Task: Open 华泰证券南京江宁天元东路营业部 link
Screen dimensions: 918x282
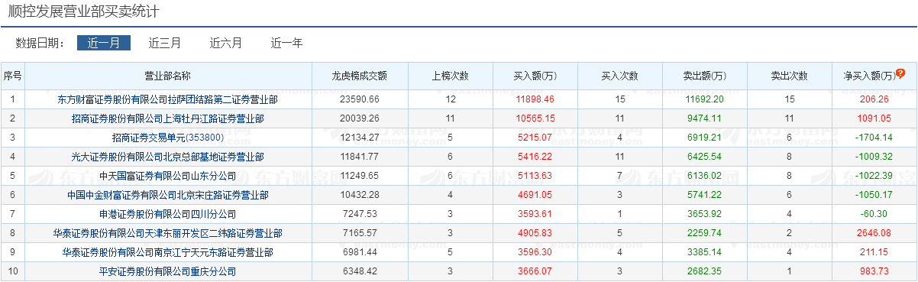Action: tap(168, 252)
